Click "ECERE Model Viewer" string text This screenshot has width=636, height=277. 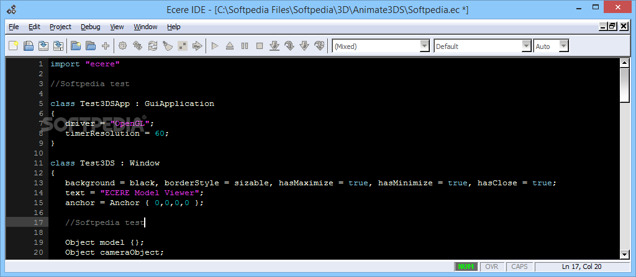[149, 193]
